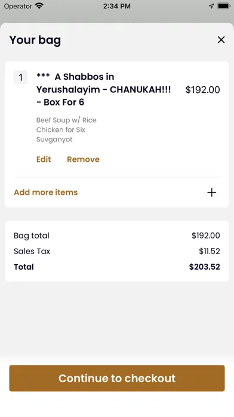Select the Total $203.52 amount

[x=204, y=267]
